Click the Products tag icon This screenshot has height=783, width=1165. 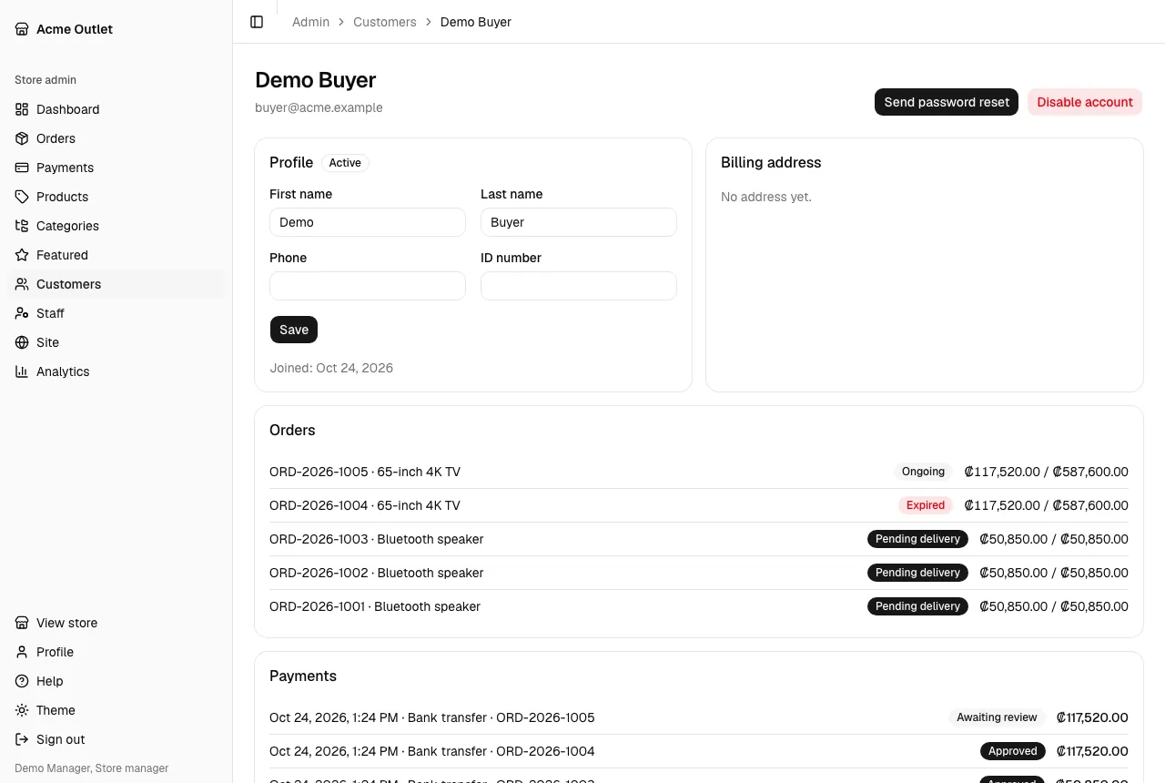(x=22, y=197)
